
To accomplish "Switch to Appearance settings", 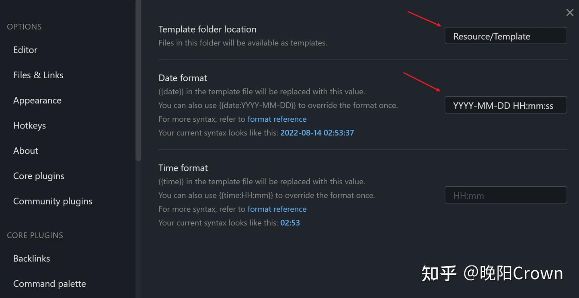I will pos(37,100).
